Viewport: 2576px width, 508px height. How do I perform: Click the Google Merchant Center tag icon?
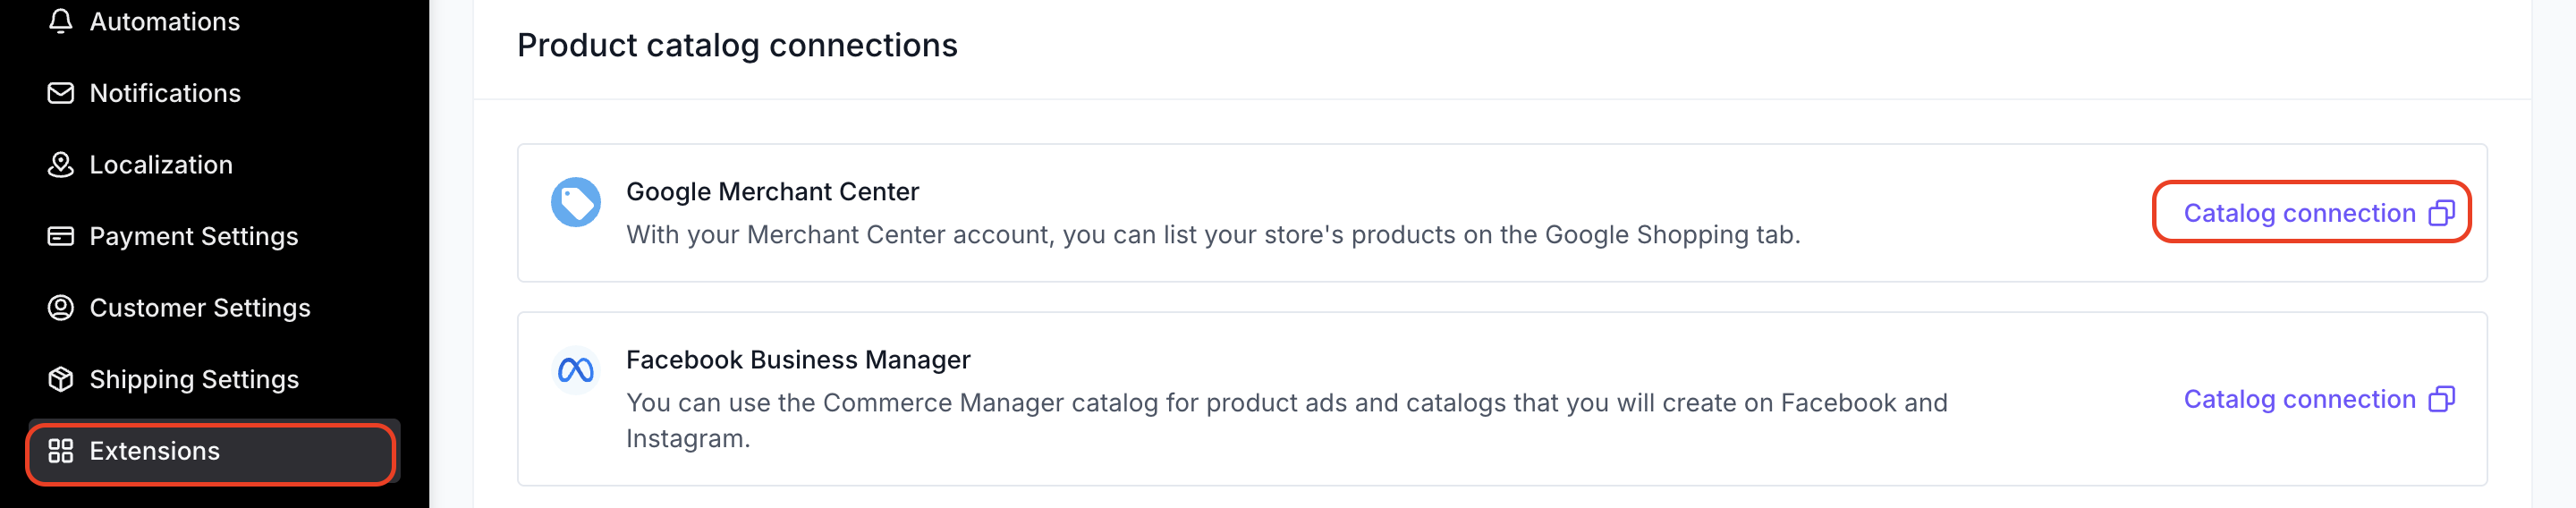coord(576,202)
